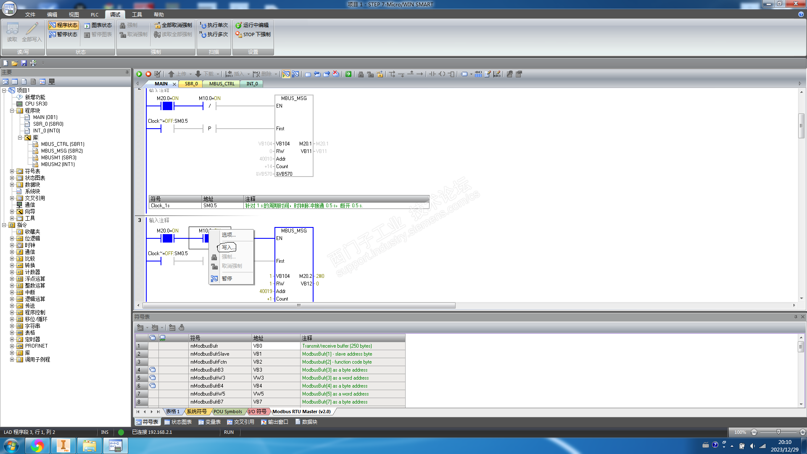Open the Chrome icon in Windows taskbar
The width and height of the screenshot is (807, 454).
click(37, 446)
